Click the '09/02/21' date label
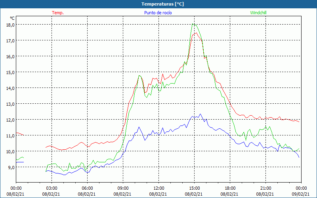This screenshot has height=198, width=317. 301,194
